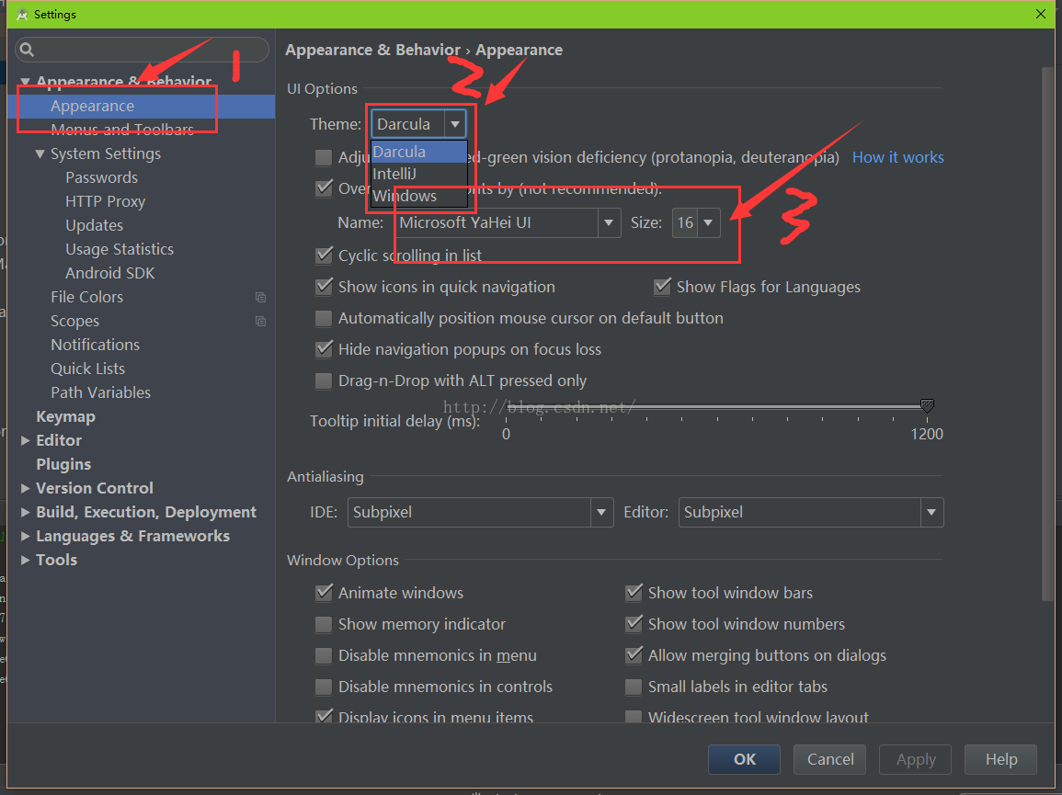Open Notifications settings
Viewport: 1062px width, 795px height.
pyautogui.click(x=95, y=345)
